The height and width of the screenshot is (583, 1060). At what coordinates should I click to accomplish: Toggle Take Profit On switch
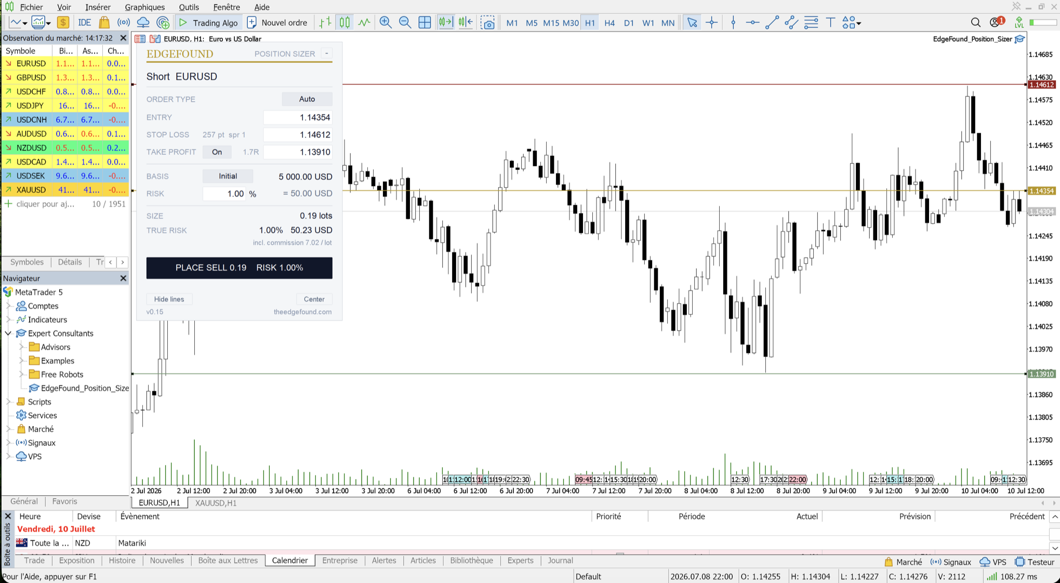[217, 152]
